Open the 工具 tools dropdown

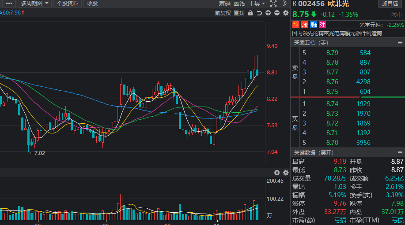pyautogui.click(x=256, y=4)
